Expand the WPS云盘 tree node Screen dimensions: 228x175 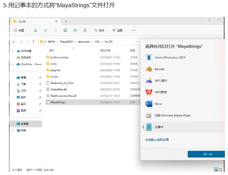(13, 51)
